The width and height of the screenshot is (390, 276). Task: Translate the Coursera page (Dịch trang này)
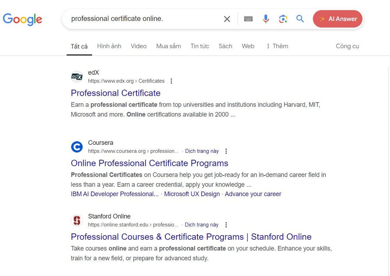pyautogui.click(x=202, y=151)
